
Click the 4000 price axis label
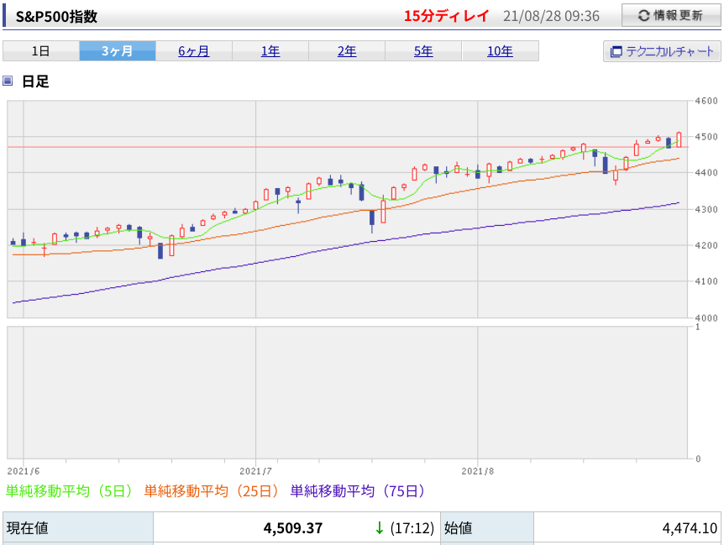[706, 317]
